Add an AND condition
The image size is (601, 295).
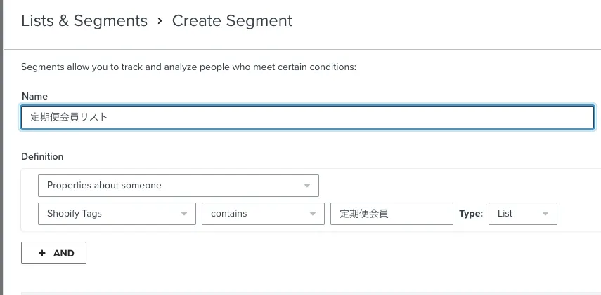pos(54,253)
